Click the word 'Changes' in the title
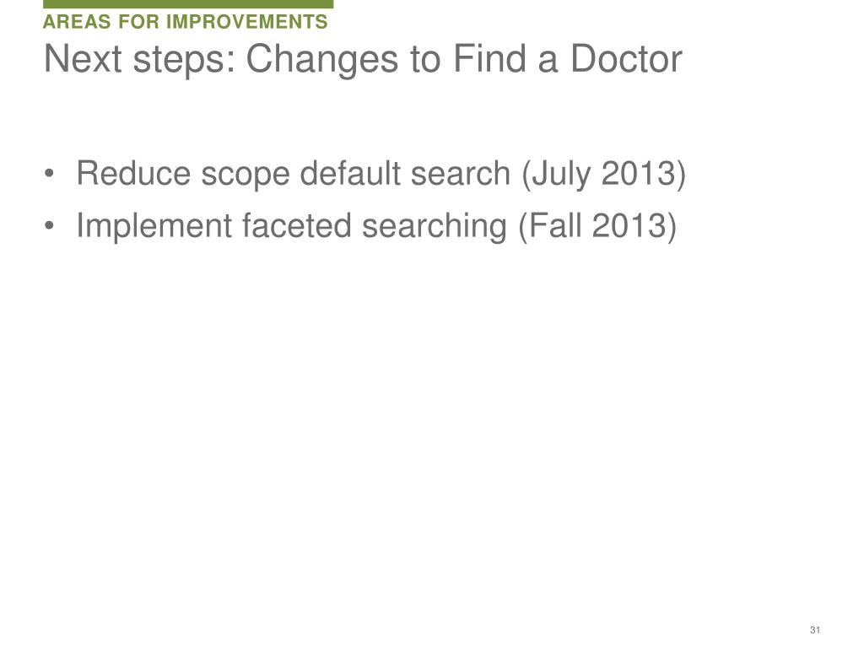The width and height of the screenshot is (864, 648). [321, 61]
